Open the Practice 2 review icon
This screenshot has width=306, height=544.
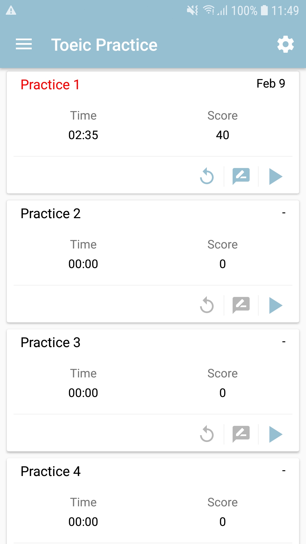[241, 305]
